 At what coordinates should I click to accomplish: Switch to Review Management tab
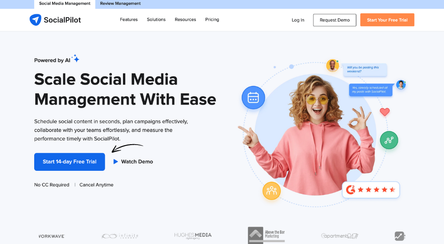[120, 4]
